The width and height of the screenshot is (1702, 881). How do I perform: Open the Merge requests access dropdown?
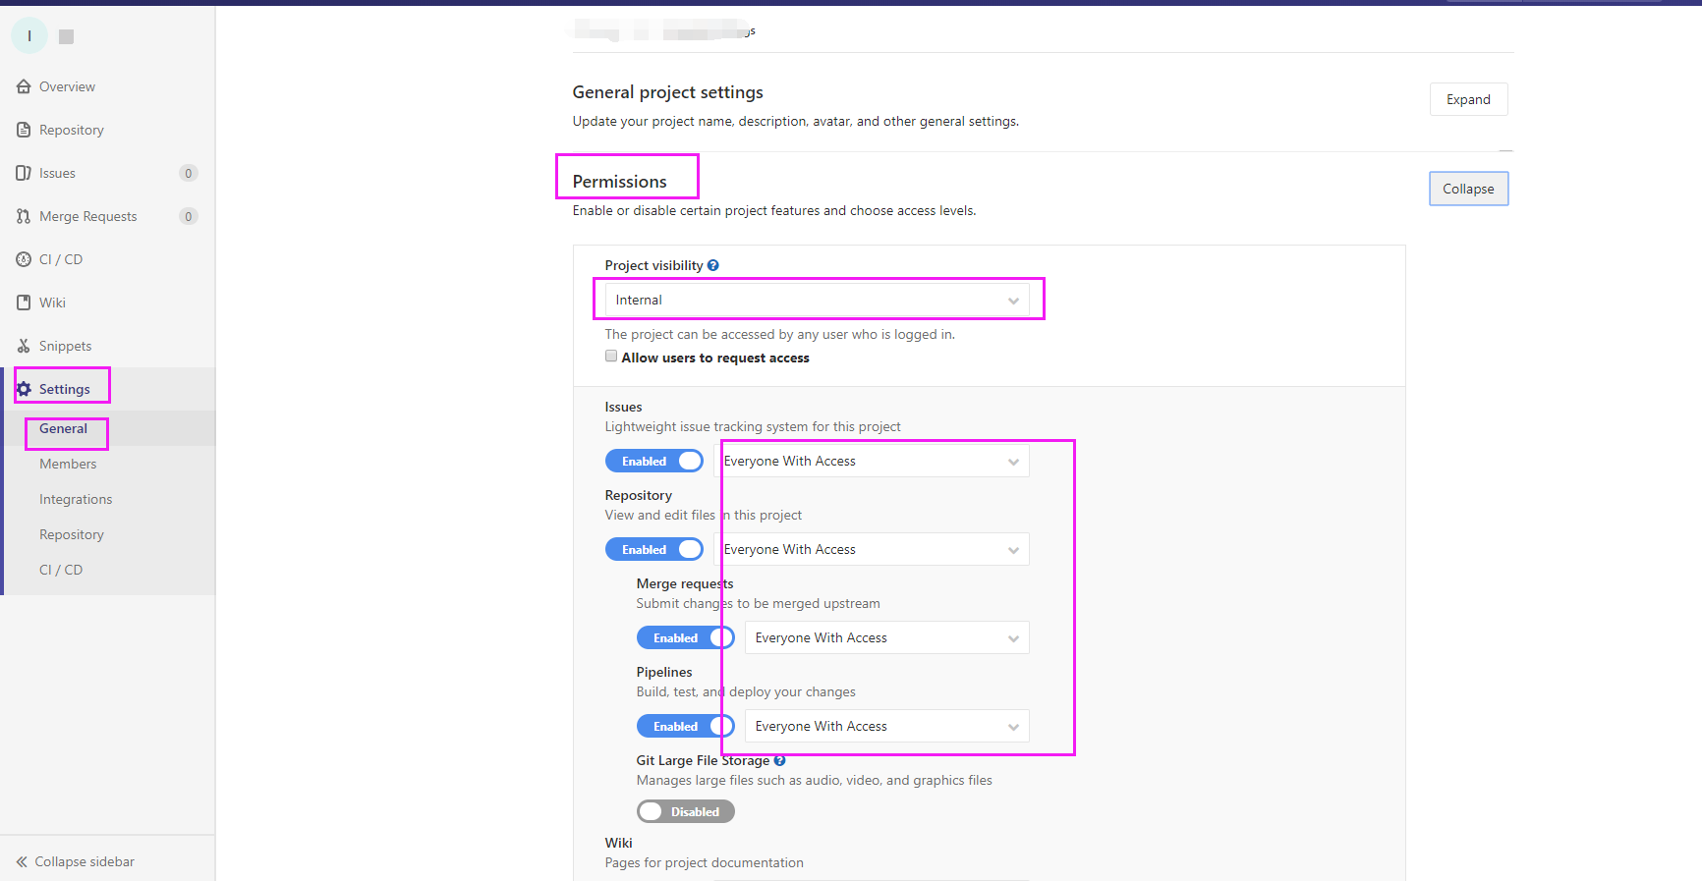pos(884,637)
